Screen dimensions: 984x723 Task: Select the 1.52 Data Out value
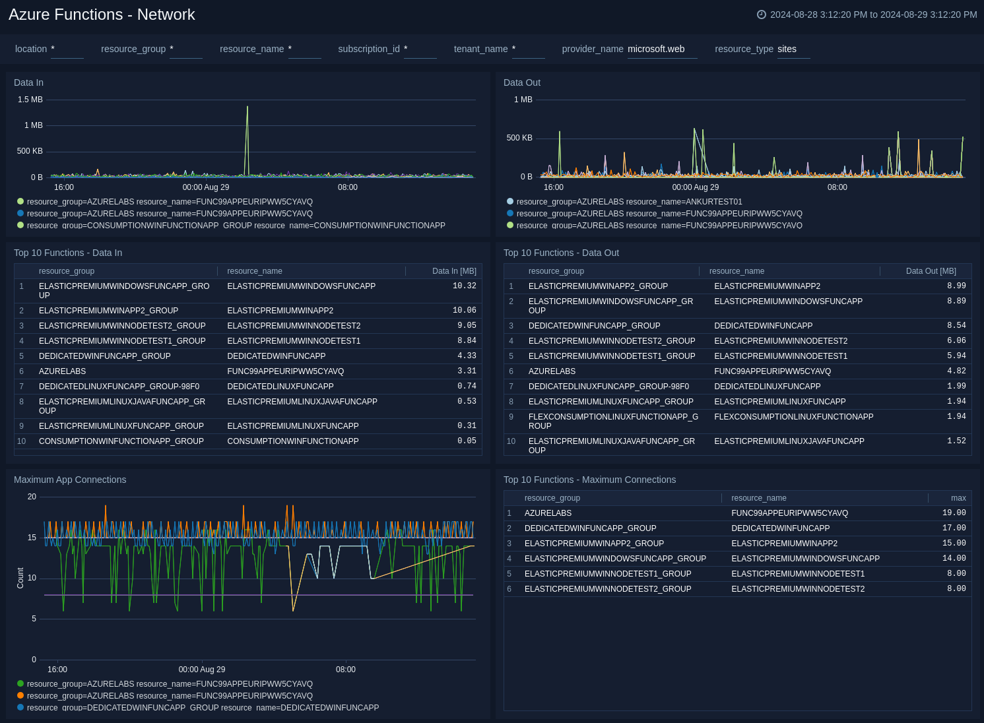[956, 441]
